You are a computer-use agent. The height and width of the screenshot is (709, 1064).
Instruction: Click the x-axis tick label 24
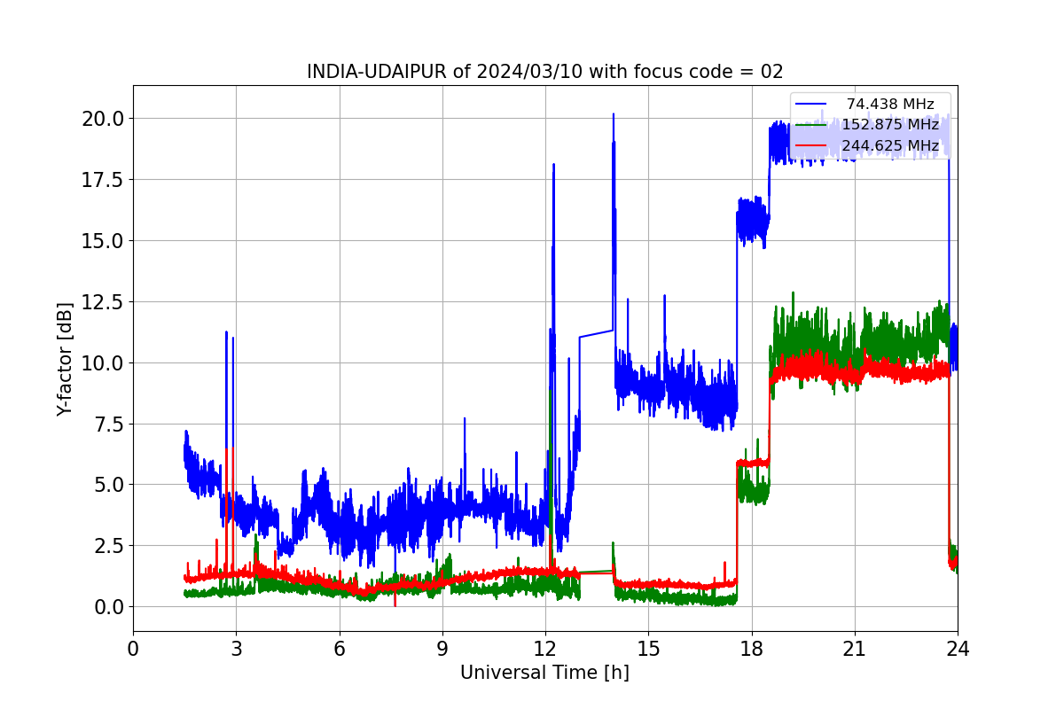[x=958, y=648]
